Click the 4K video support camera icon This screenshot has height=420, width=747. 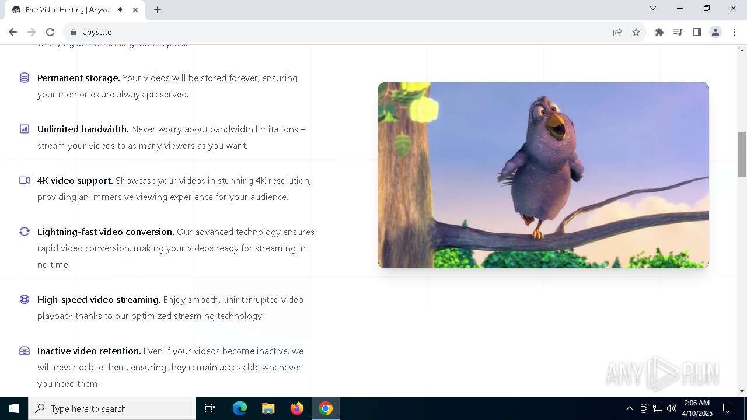click(25, 180)
